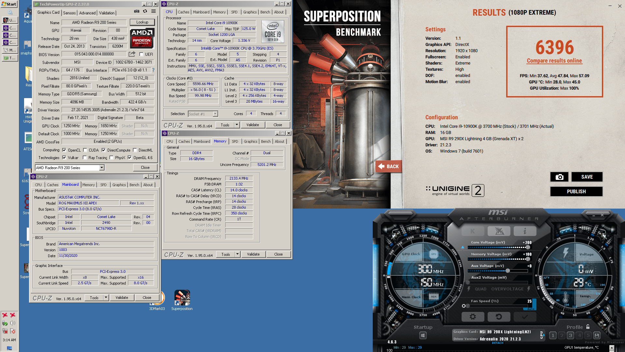Toggle the DirectML checkbox

(135, 150)
